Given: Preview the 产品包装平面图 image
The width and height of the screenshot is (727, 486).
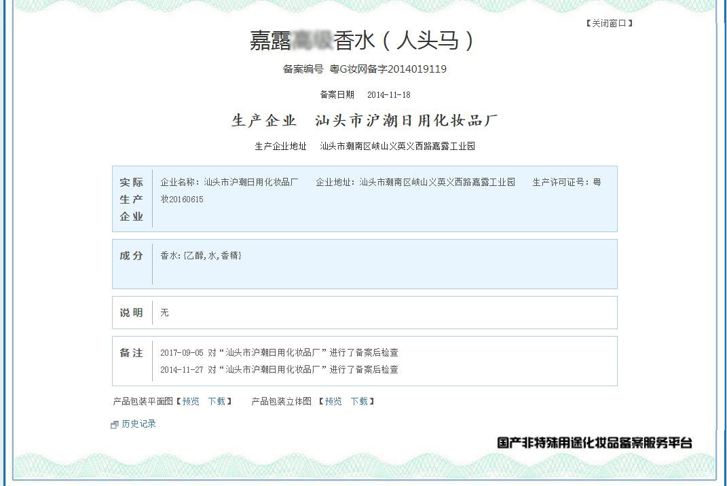Looking at the screenshot, I should pyautogui.click(x=191, y=401).
